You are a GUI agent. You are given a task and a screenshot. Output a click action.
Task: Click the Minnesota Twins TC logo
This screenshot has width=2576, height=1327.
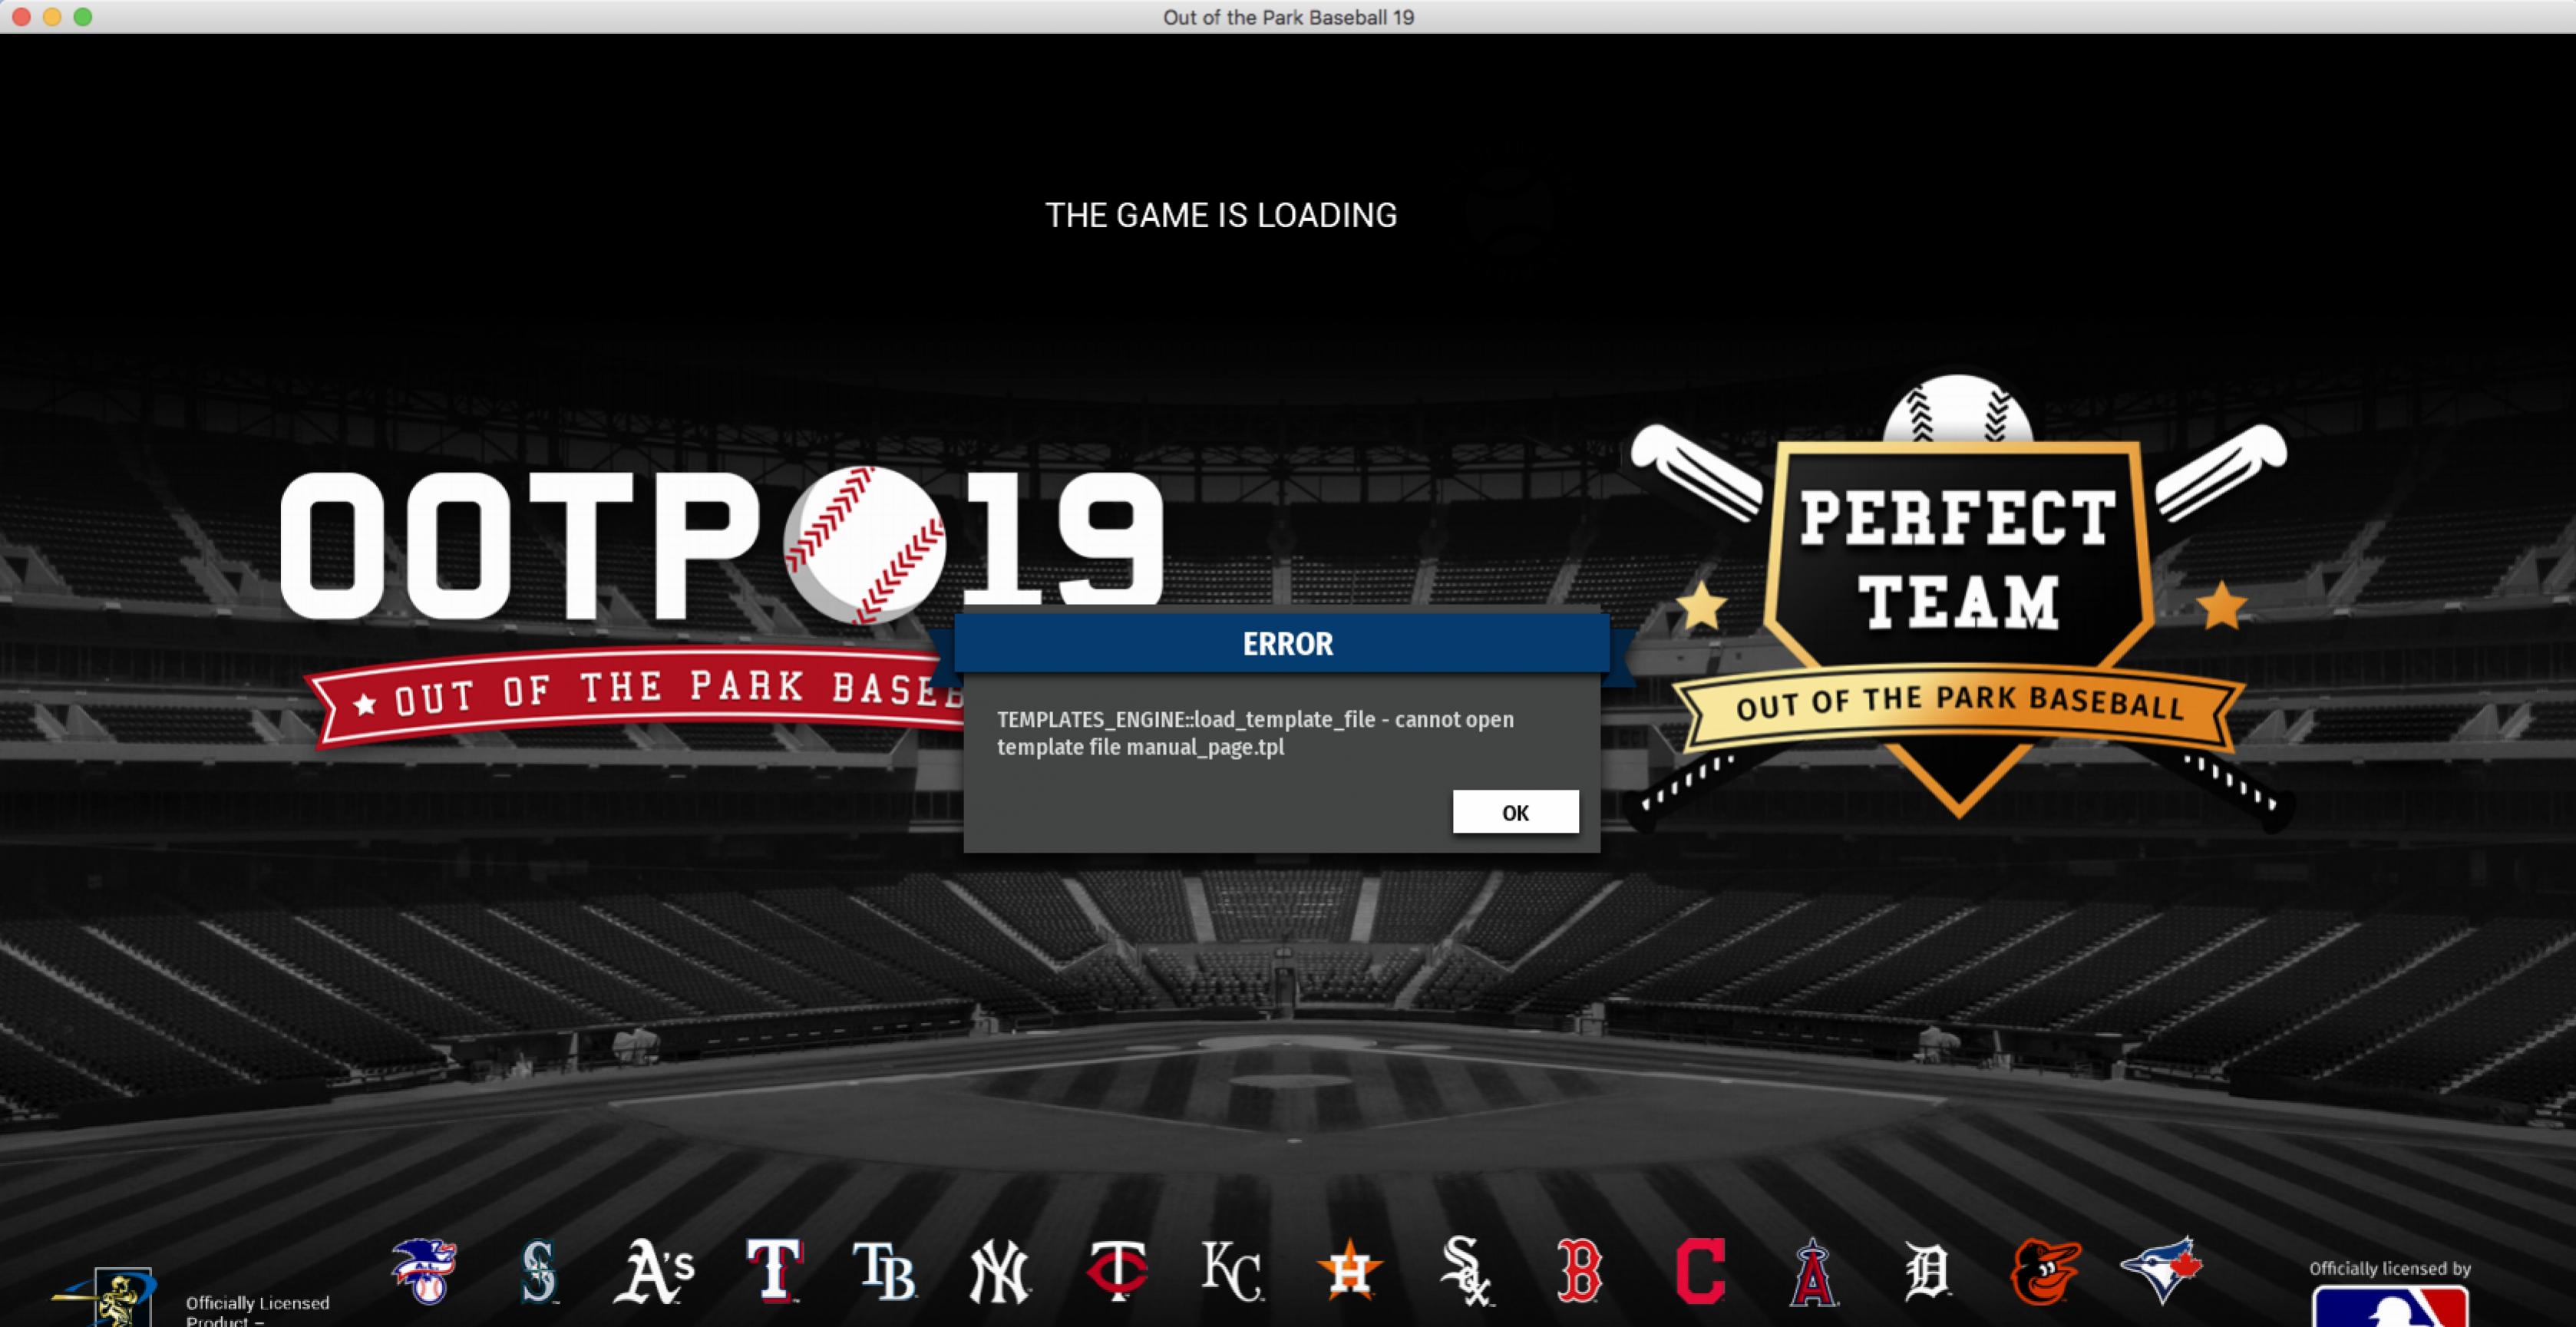click(x=1117, y=1270)
